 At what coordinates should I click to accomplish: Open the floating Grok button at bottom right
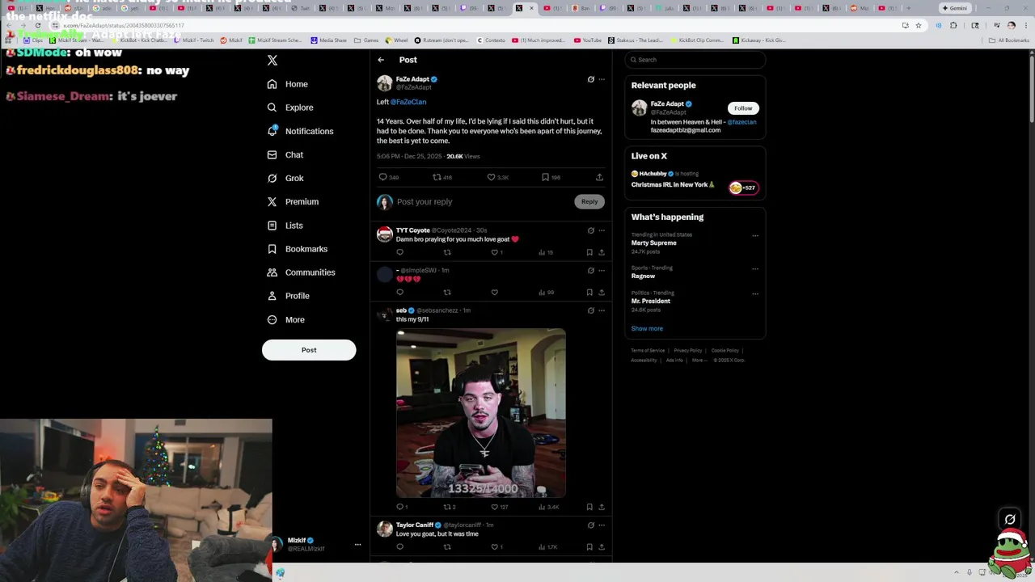tap(1010, 520)
